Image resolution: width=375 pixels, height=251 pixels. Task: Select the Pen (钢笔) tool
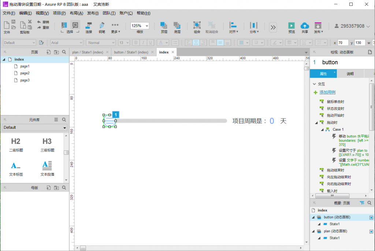point(102,27)
